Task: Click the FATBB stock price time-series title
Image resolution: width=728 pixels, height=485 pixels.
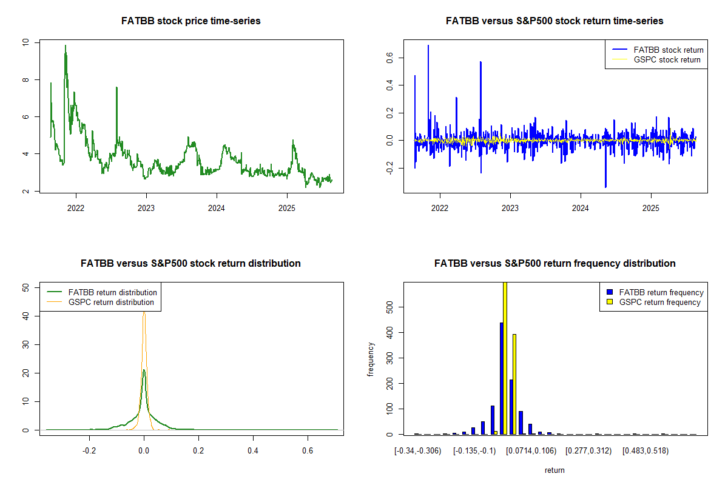Action: [191, 21]
